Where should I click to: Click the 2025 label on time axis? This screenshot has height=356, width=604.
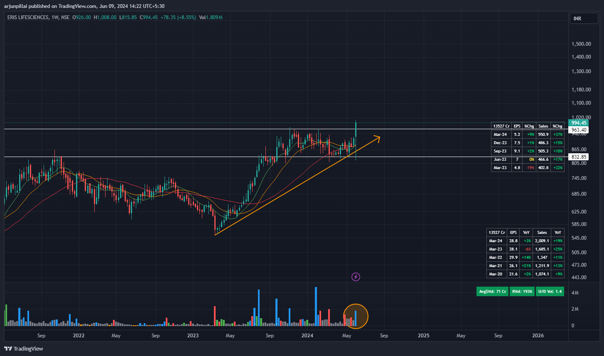point(424,335)
